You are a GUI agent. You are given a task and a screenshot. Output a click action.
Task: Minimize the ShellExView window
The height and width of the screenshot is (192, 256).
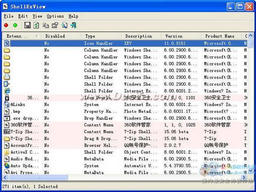pyautogui.click(x=230, y=7)
